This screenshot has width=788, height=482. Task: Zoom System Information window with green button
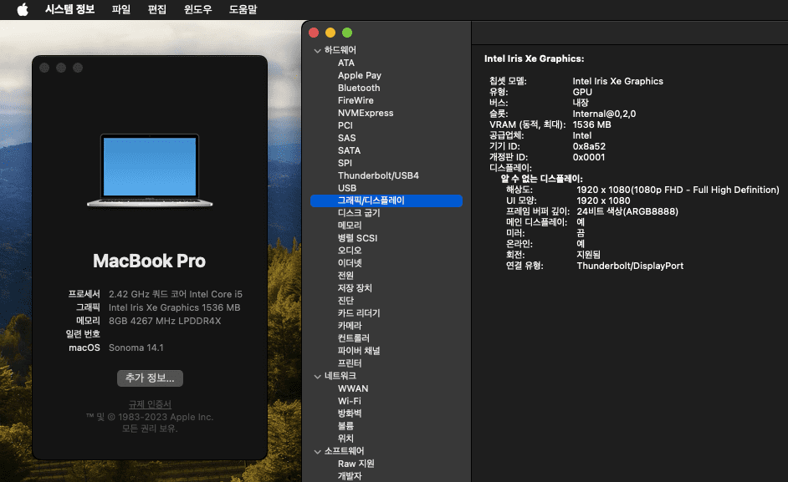pos(347,33)
